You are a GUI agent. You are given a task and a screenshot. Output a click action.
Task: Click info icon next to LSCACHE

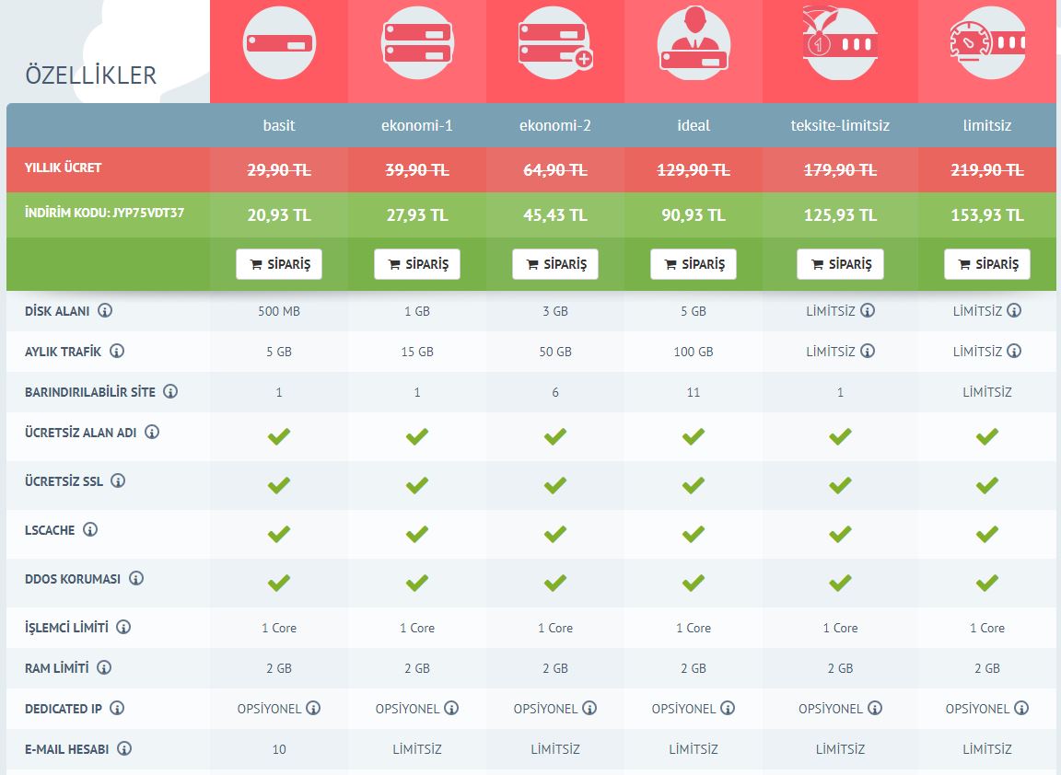tap(90, 529)
